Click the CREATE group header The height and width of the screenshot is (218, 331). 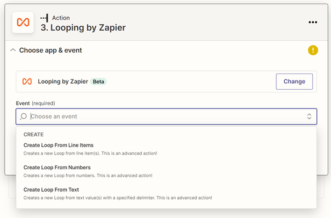[33, 134]
